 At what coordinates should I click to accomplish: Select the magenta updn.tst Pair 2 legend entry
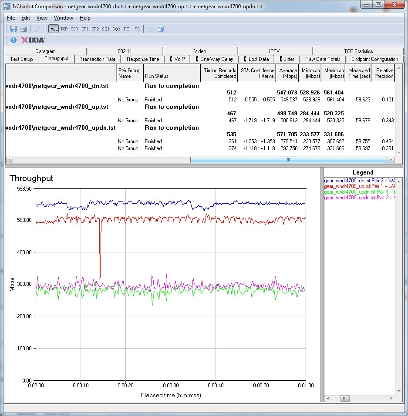[360, 198]
